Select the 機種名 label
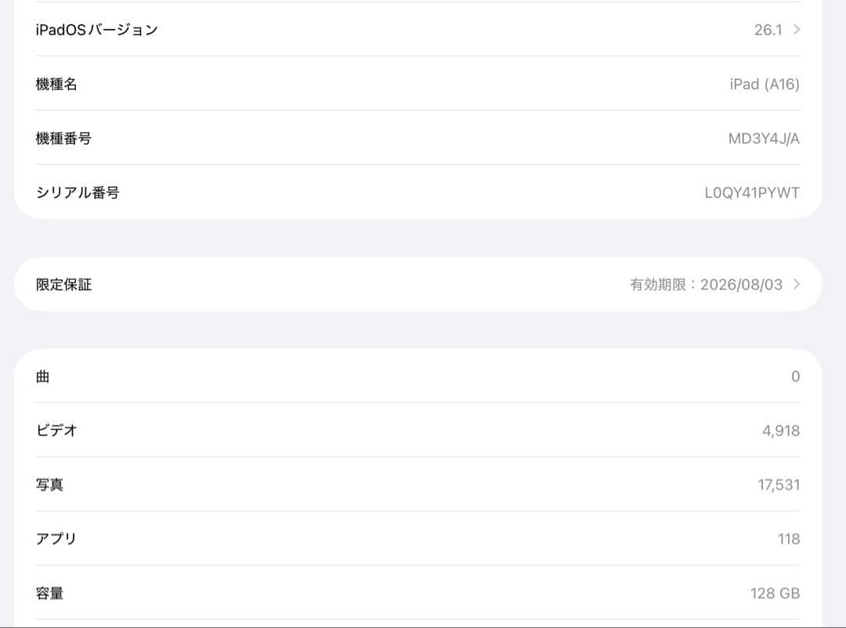The image size is (846, 628). point(57,84)
